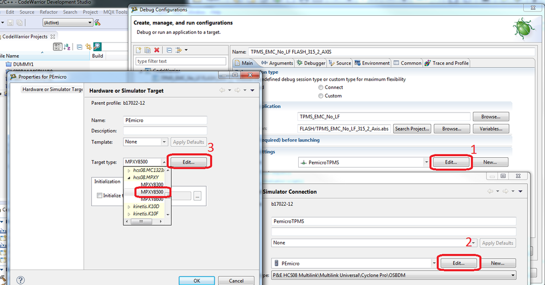
Task: Enable the Initialize target checkbox
Action: point(99,195)
